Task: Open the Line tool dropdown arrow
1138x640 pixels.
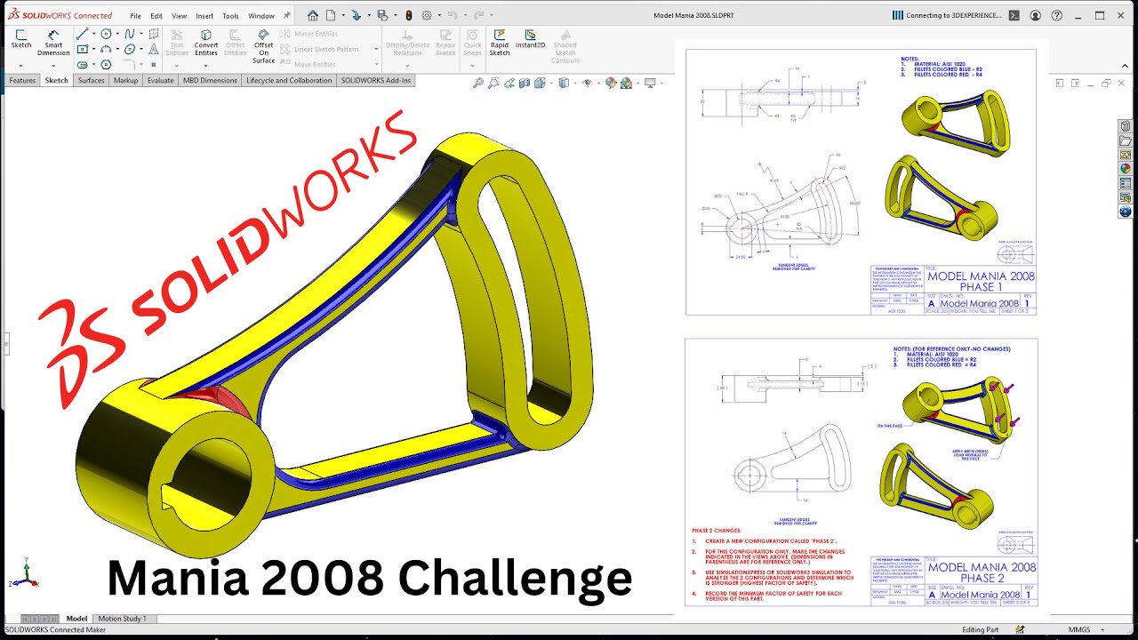Action: (x=93, y=34)
